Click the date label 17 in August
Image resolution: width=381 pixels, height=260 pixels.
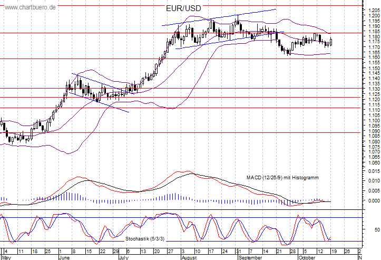click(x=211, y=251)
